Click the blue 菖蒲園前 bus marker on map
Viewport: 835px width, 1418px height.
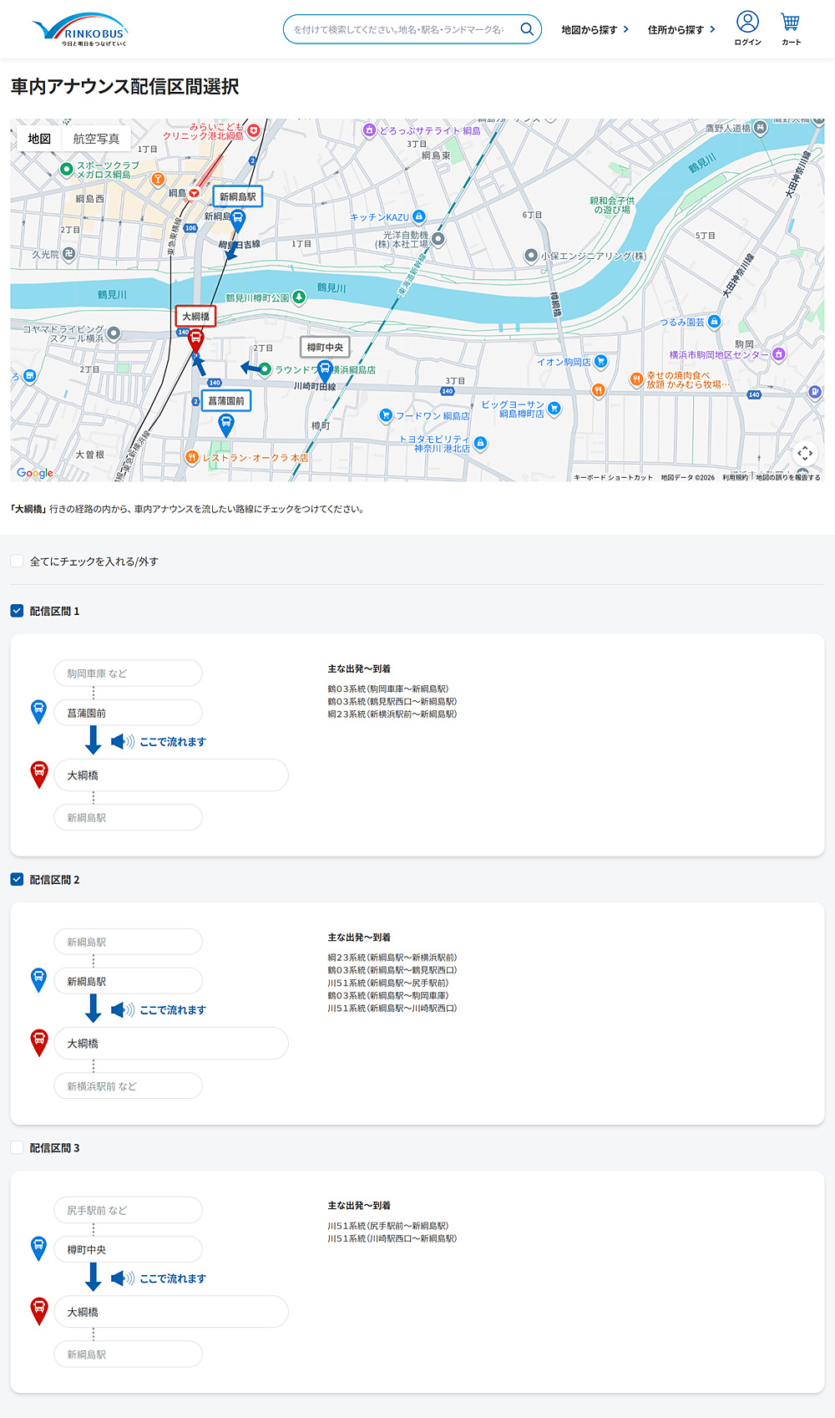click(x=225, y=424)
